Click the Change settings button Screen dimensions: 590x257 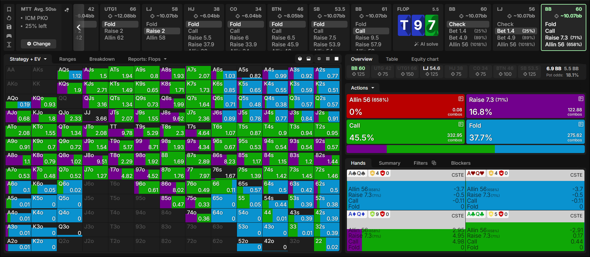coord(39,44)
